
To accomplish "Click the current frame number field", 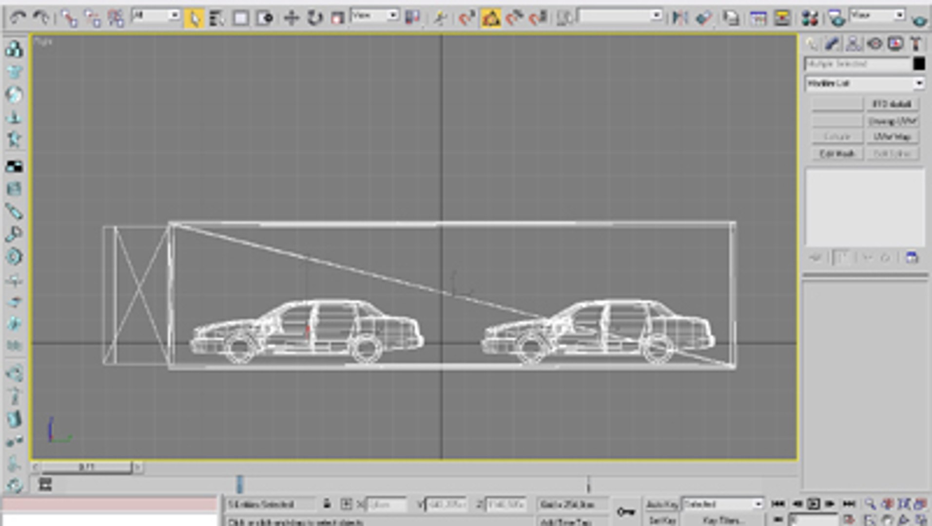I will pos(813,520).
